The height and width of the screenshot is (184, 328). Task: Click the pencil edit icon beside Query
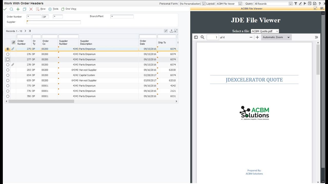300,4
